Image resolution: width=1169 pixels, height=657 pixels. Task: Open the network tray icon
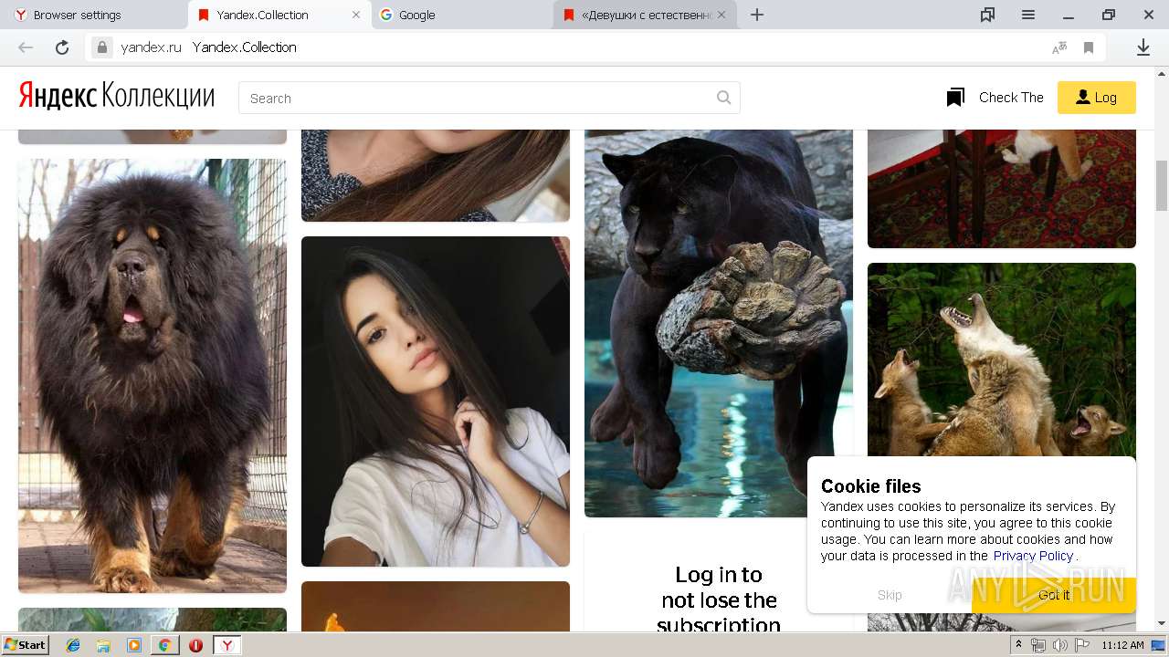1038,645
